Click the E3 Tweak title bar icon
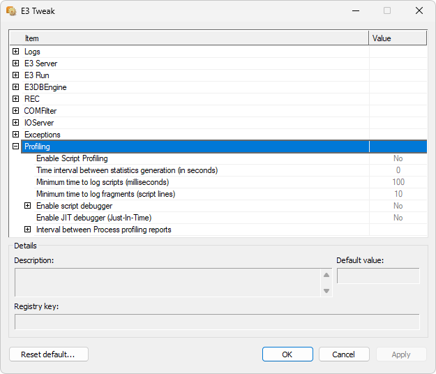 [11, 11]
